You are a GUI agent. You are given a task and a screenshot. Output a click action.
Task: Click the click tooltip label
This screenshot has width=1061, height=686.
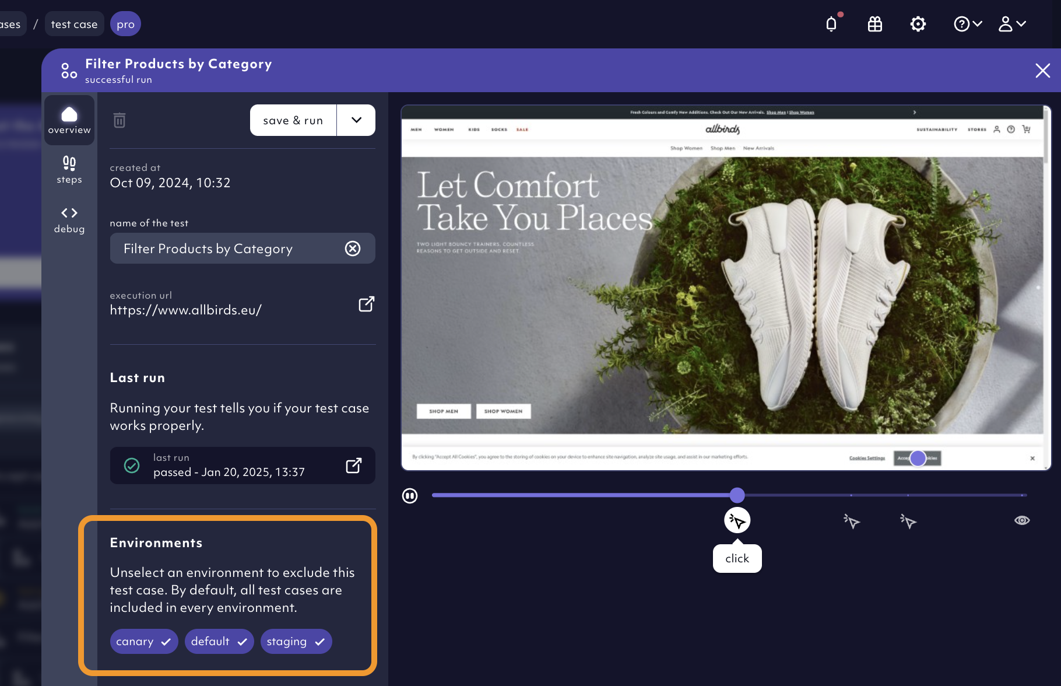pyautogui.click(x=737, y=558)
